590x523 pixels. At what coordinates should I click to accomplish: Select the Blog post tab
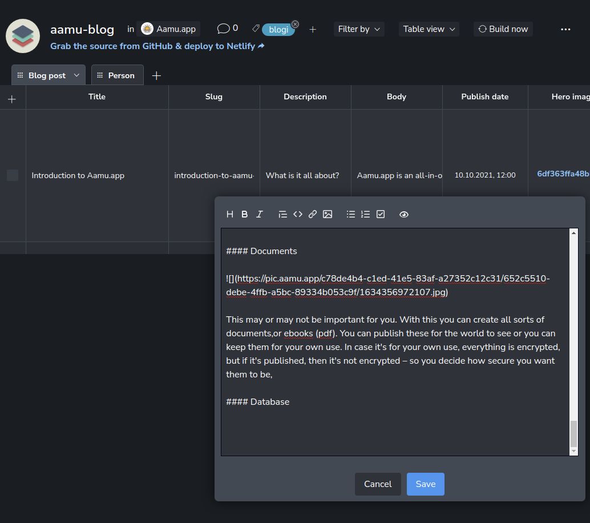[47, 75]
